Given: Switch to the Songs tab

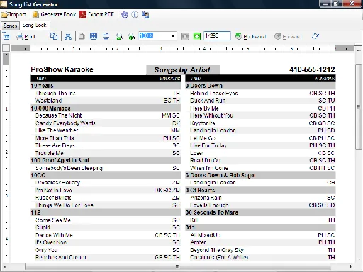Looking at the screenshot, I should pos(10,25).
